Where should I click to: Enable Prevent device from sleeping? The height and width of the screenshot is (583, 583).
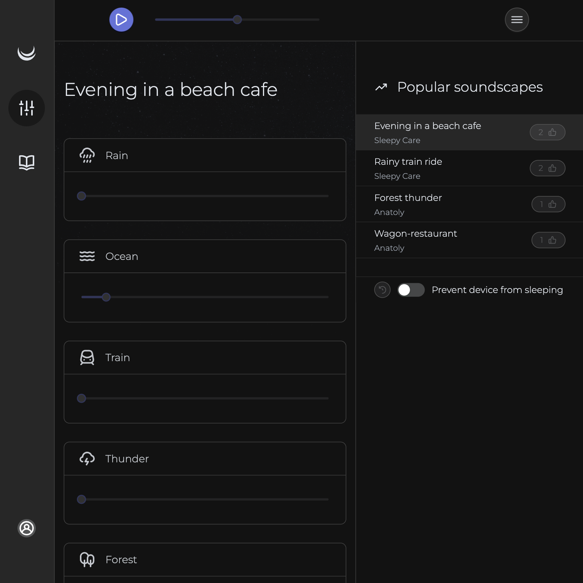(x=411, y=290)
